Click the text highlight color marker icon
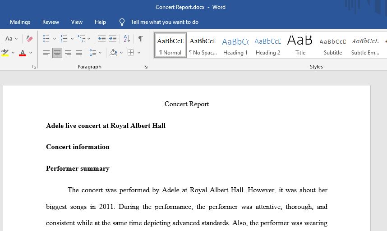Image resolution: width=387 pixels, height=231 pixels. click(x=5, y=53)
